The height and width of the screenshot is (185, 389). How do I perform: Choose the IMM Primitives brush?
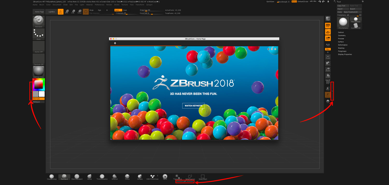point(152,177)
